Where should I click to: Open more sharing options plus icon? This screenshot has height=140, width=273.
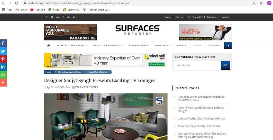(x=3, y=83)
